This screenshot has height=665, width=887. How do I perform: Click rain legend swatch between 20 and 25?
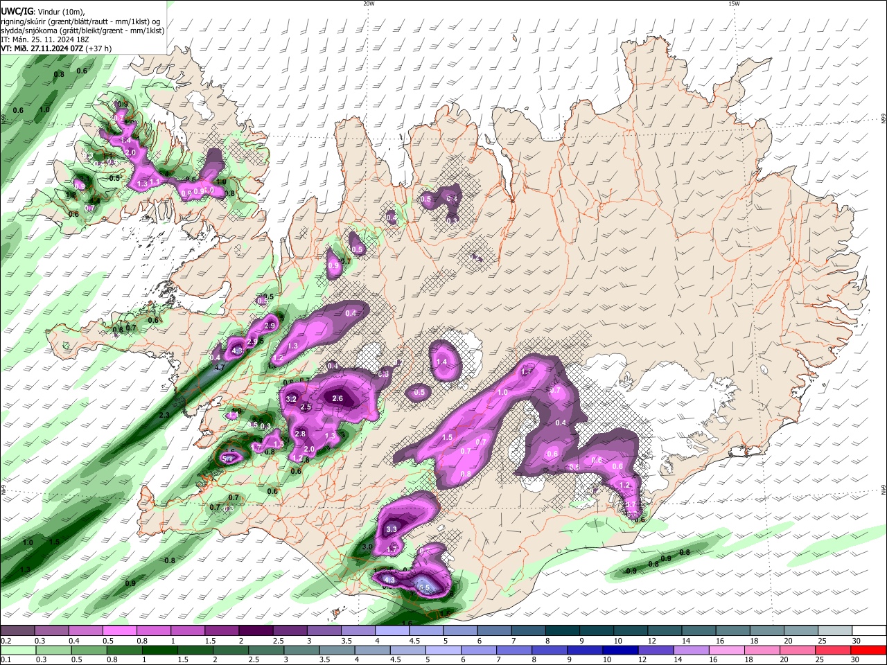click(798, 650)
